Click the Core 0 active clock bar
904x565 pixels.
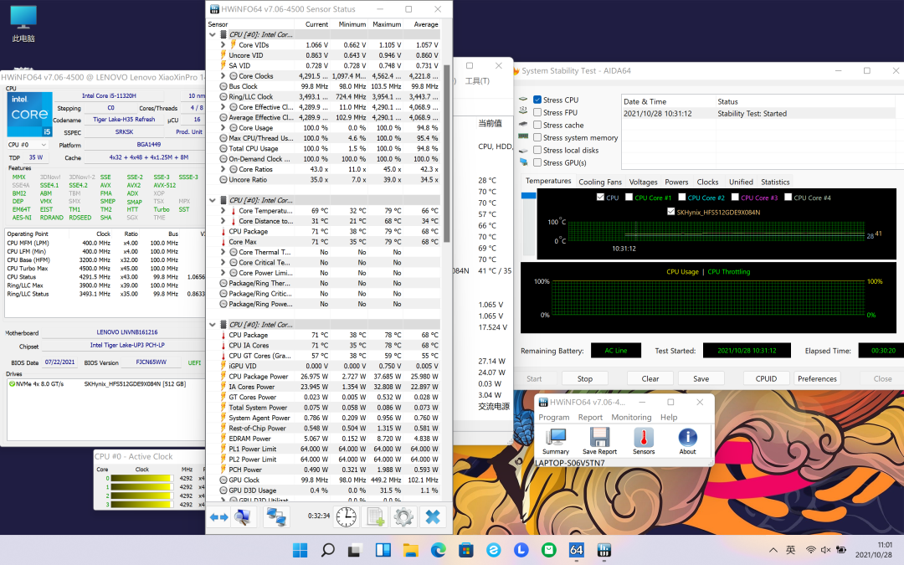(141, 478)
